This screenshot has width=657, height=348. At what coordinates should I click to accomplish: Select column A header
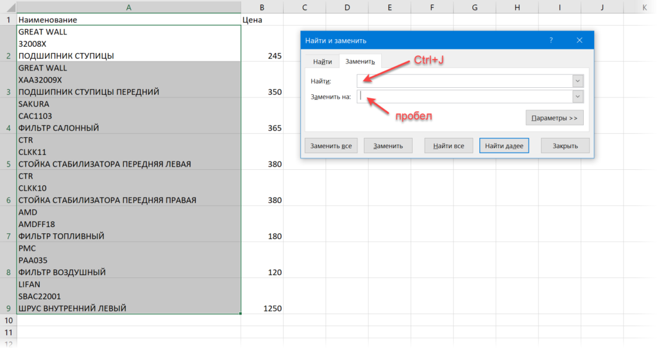pos(128,7)
